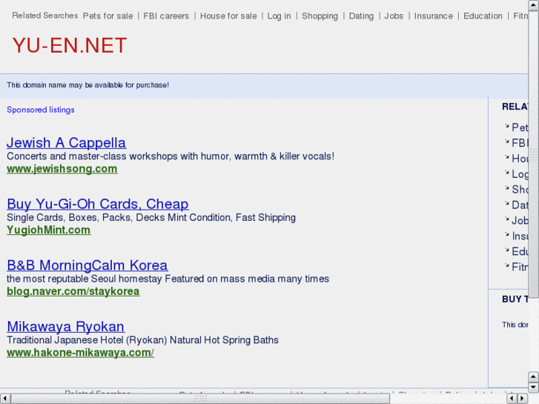The height and width of the screenshot is (404, 539).
Task: Click the 'Related Searches' label at top
Action: coord(45,16)
